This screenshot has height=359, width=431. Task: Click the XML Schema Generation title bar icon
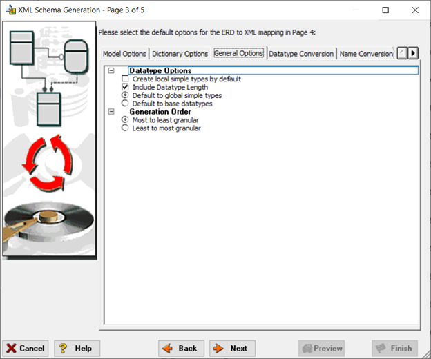(11, 10)
